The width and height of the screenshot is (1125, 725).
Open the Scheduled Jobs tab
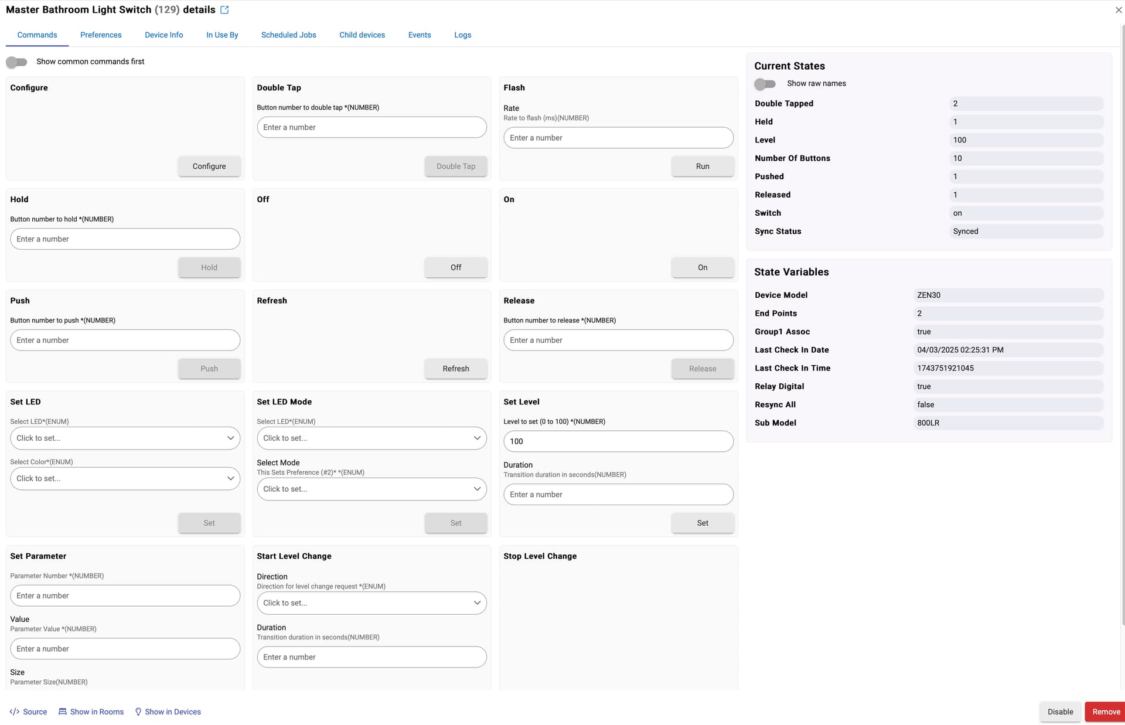288,35
